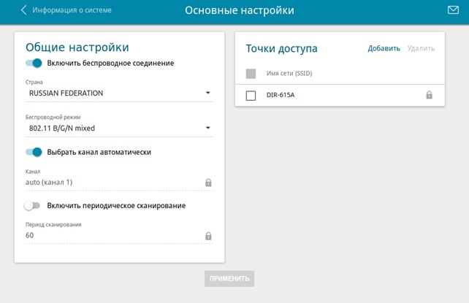The height and width of the screenshot is (303, 469).
Task: Enable Включить периодическое сканирование switch
Action: pyautogui.click(x=32, y=206)
